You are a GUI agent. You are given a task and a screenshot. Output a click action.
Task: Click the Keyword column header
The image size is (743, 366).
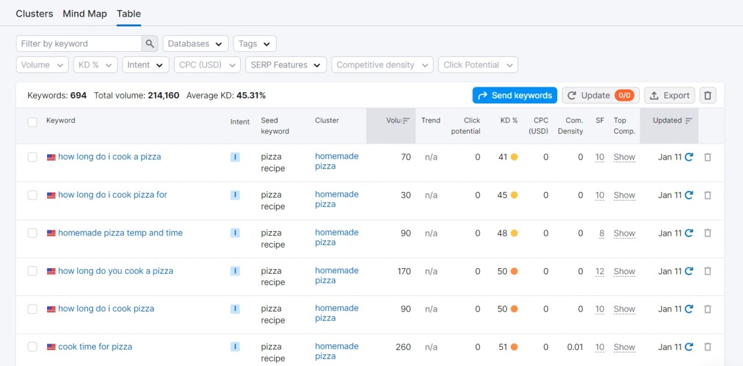pos(61,121)
